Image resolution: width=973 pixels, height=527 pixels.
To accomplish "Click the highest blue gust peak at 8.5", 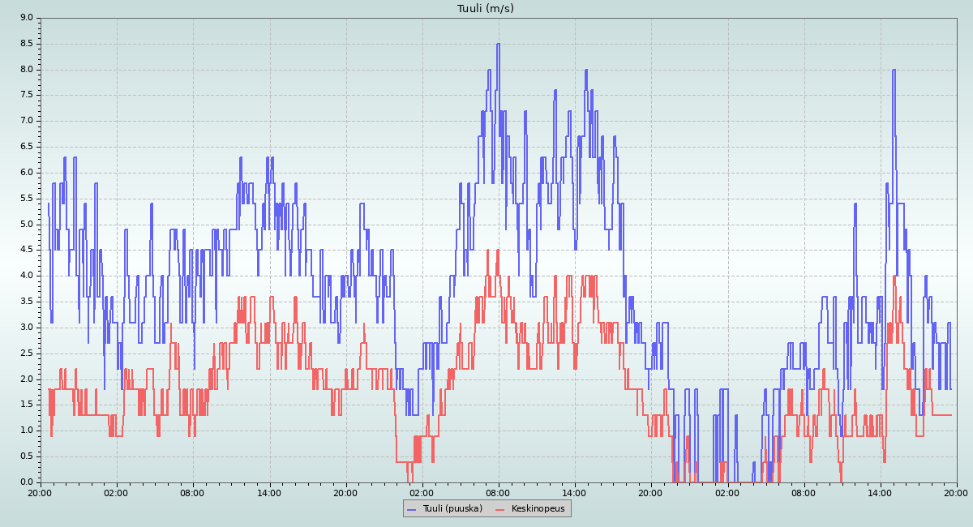I will (x=498, y=44).
